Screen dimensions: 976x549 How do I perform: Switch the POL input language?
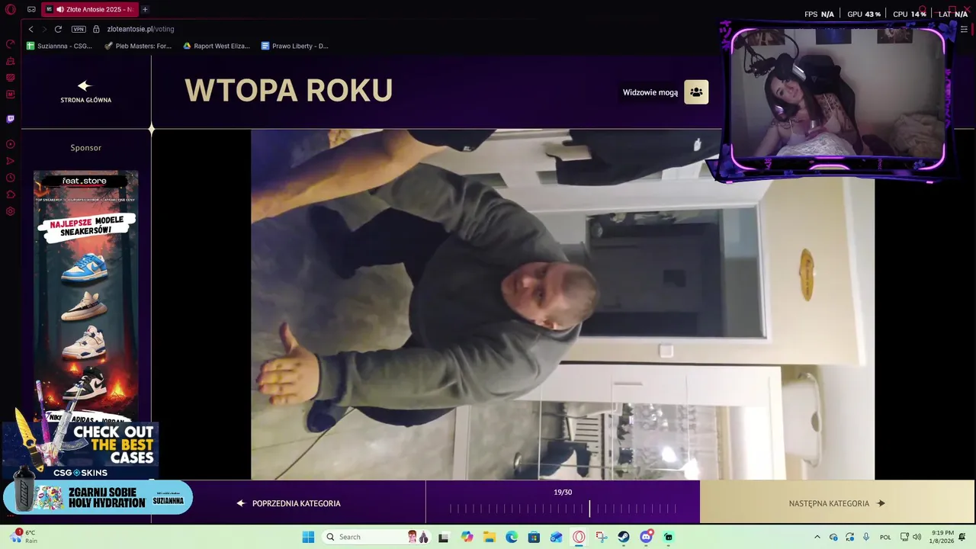click(885, 537)
